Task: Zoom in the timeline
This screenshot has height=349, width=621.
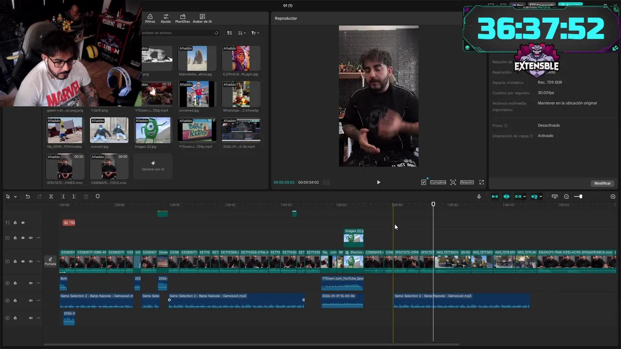Action: coord(613,196)
